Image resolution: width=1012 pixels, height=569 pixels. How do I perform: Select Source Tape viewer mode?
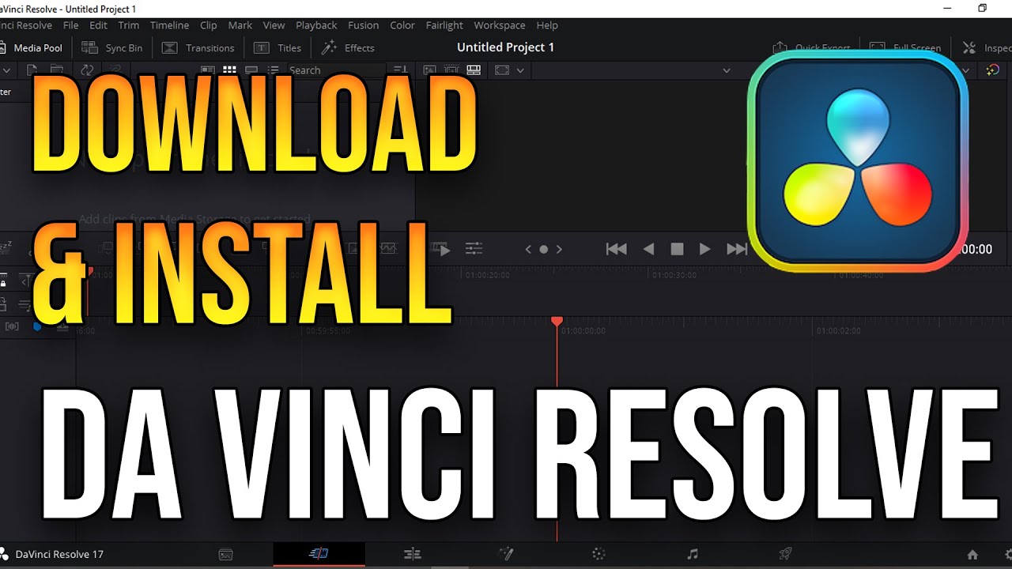(x=452, y=70)
